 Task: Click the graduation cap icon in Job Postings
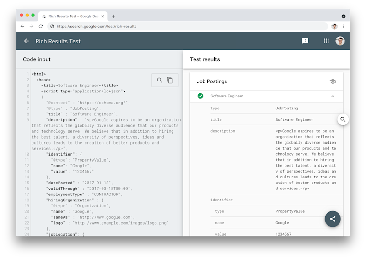coord(333,81)
